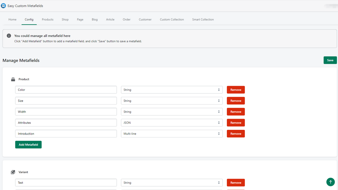
Task: Remove the Test variant metafield
Action: (x=236, y=183)
